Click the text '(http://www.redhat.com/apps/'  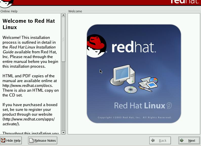coord(29,119)
